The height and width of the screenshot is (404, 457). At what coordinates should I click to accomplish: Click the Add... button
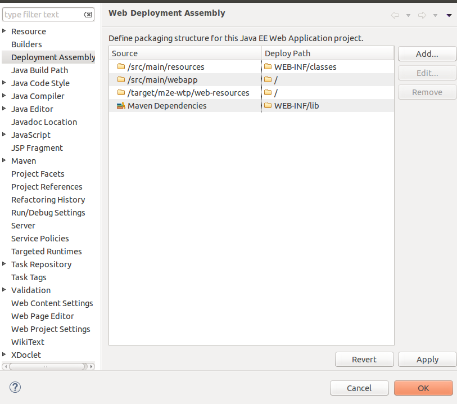[x=427, y=54]
